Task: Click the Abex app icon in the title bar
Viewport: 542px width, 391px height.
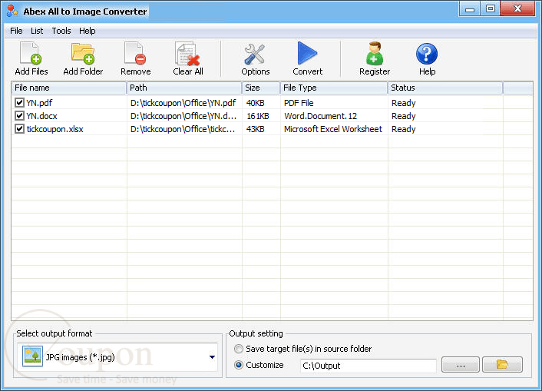Action: [12, 11]
